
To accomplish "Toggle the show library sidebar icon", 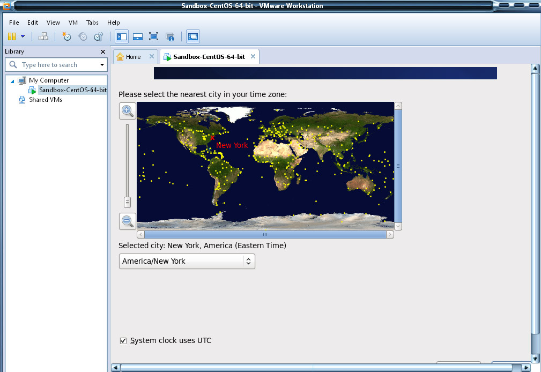I will coord(122,36).
